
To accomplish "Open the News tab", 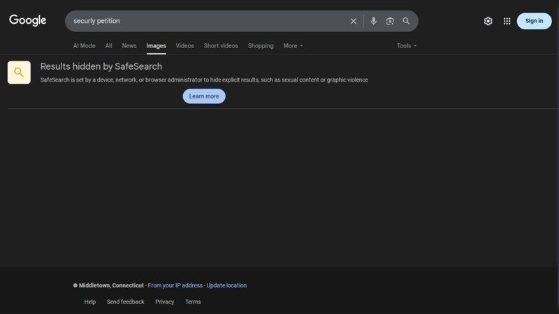I will 129,46.
